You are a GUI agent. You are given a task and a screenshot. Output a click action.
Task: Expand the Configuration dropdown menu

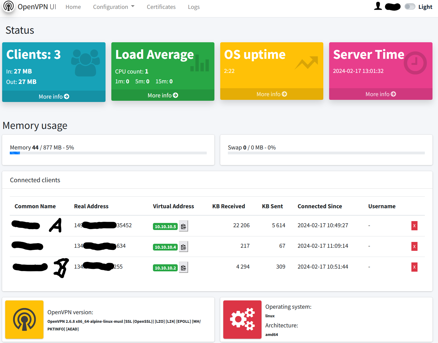tap(114, 7)
